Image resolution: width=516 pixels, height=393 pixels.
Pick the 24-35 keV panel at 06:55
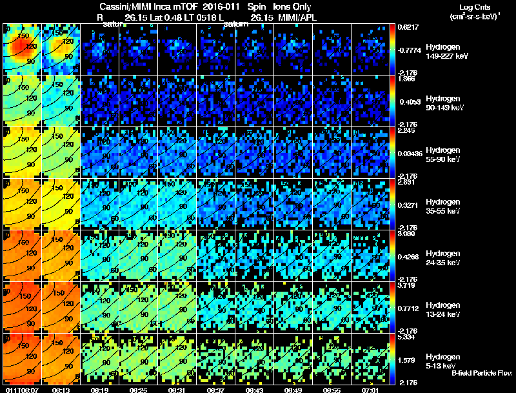click(x=332, y=256)
